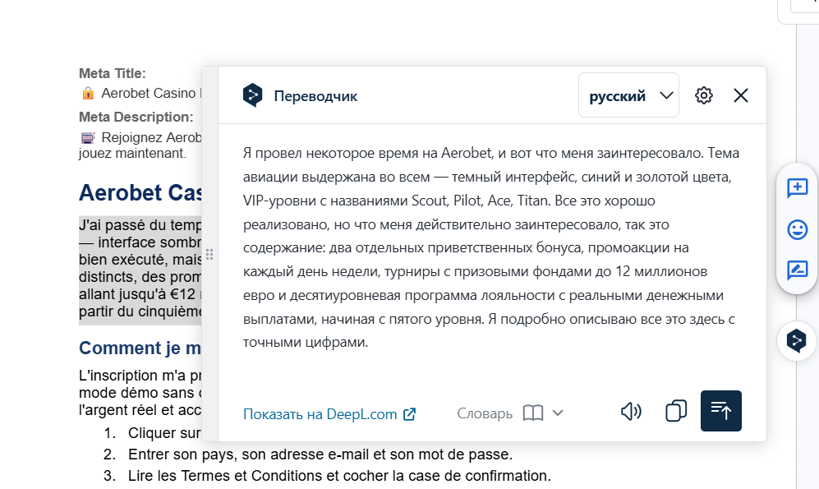Click the floating DeepL extension button

coord(797,340)
